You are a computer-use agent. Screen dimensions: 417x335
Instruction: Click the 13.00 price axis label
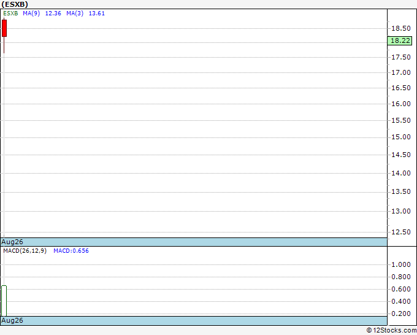point(401,211)
